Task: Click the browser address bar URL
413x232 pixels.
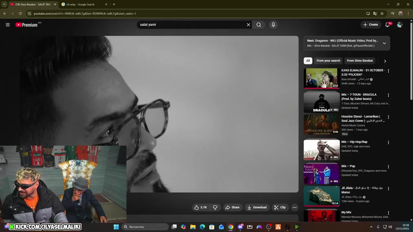Action: click(85, 14)
